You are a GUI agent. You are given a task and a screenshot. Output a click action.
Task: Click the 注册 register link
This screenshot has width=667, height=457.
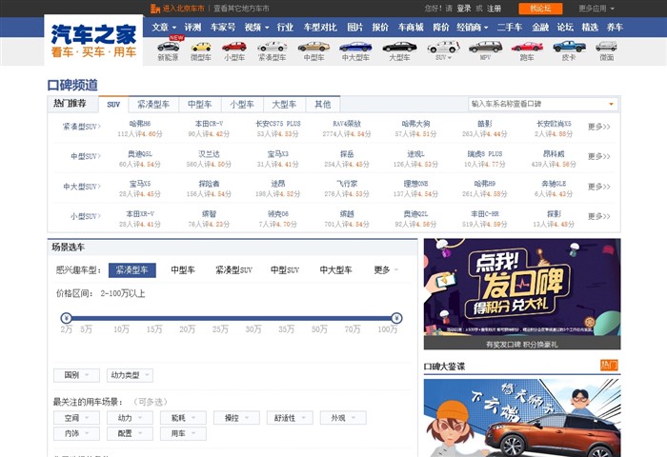pyautogui.click(x=494, y=8)
